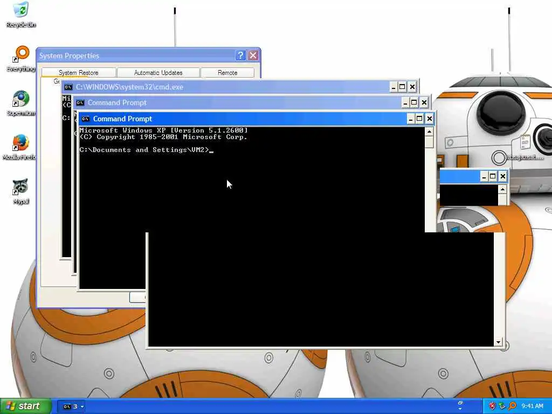Image resolution: width=552 pixels, height=414 pixels.
Task: Close the front Command Prompt window
Action: click(430, 119)
